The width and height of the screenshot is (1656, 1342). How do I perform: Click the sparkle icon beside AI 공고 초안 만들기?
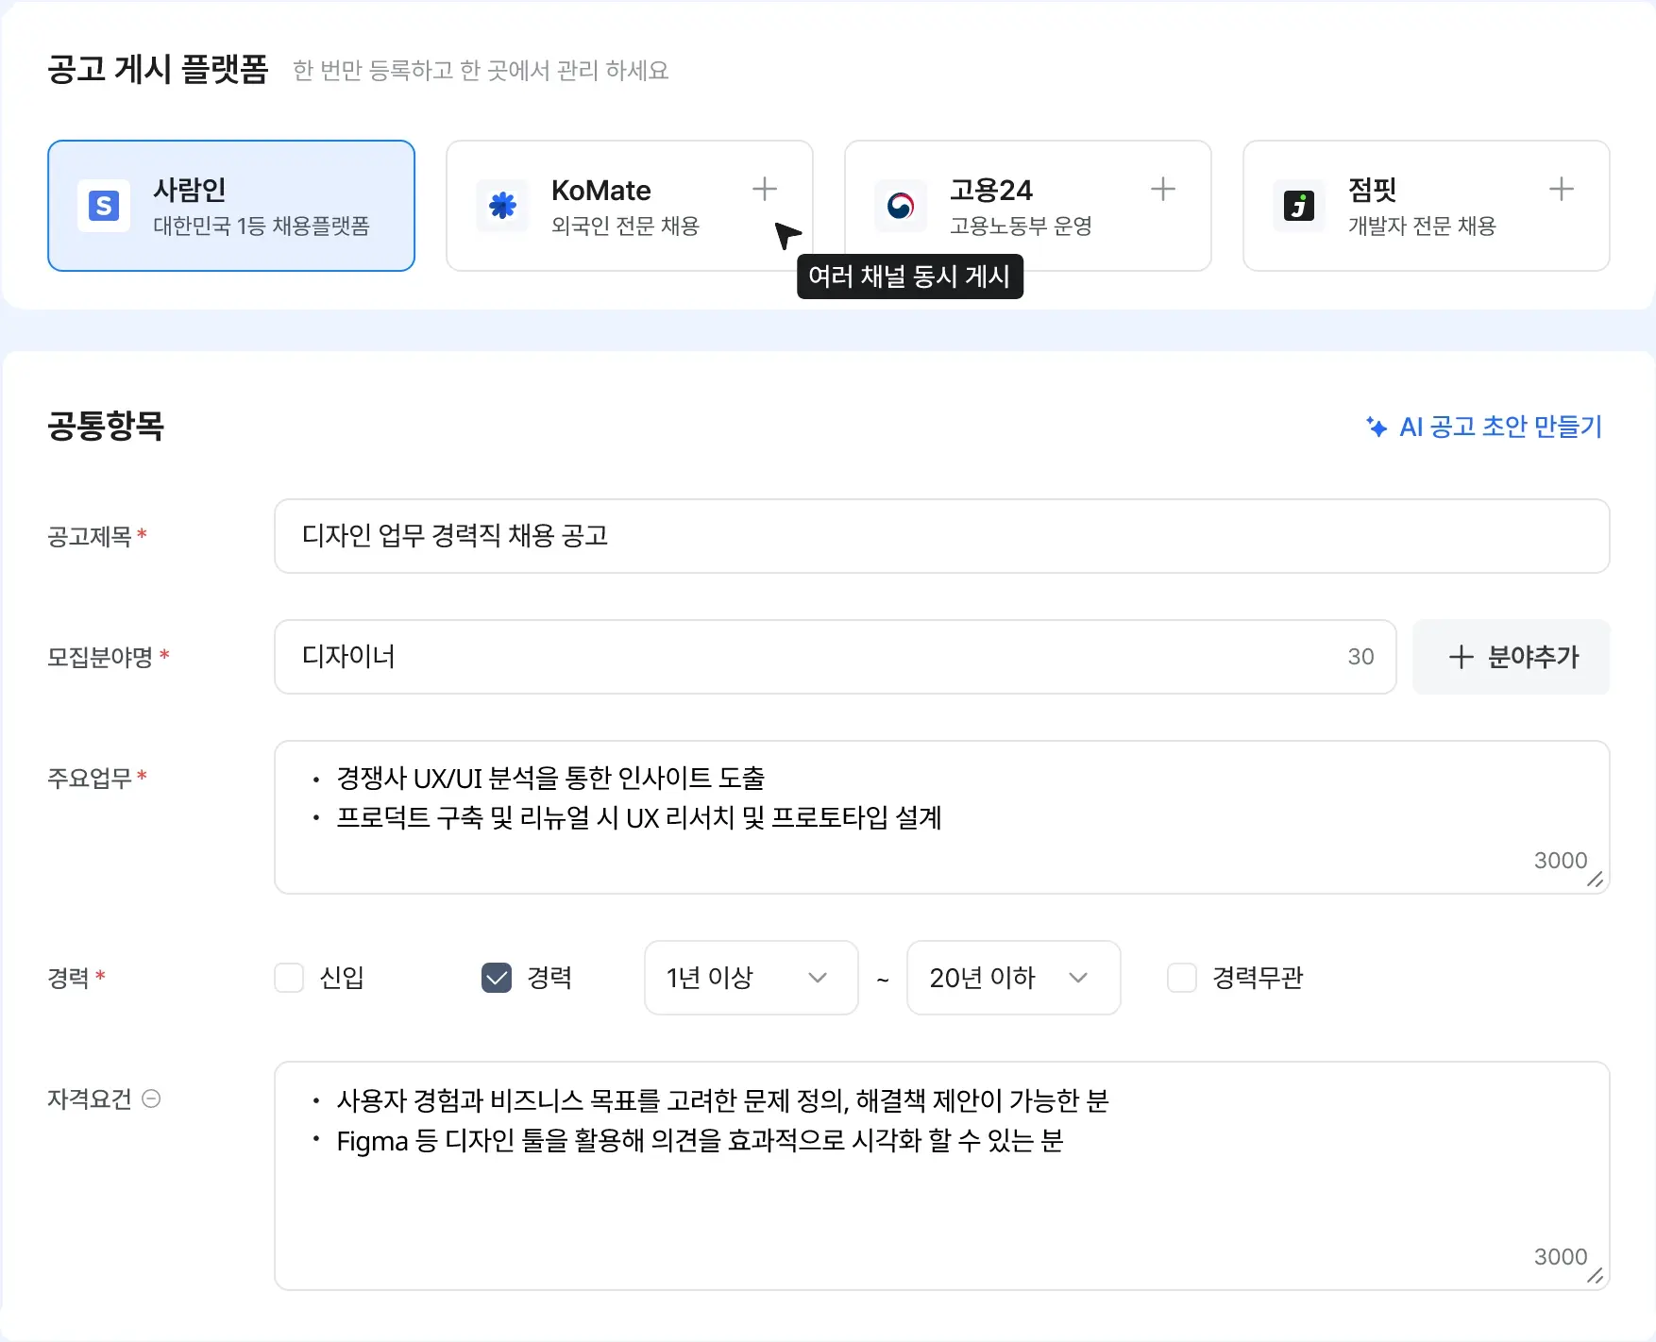[x=1377, y=427]
